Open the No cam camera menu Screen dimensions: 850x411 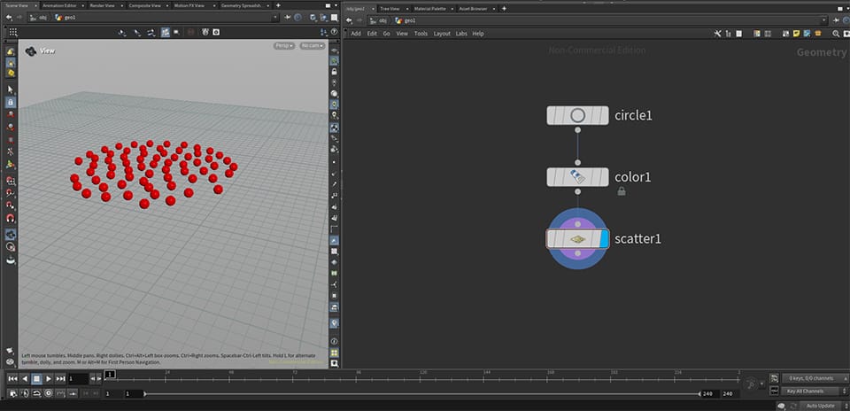(x=313, y=46)
